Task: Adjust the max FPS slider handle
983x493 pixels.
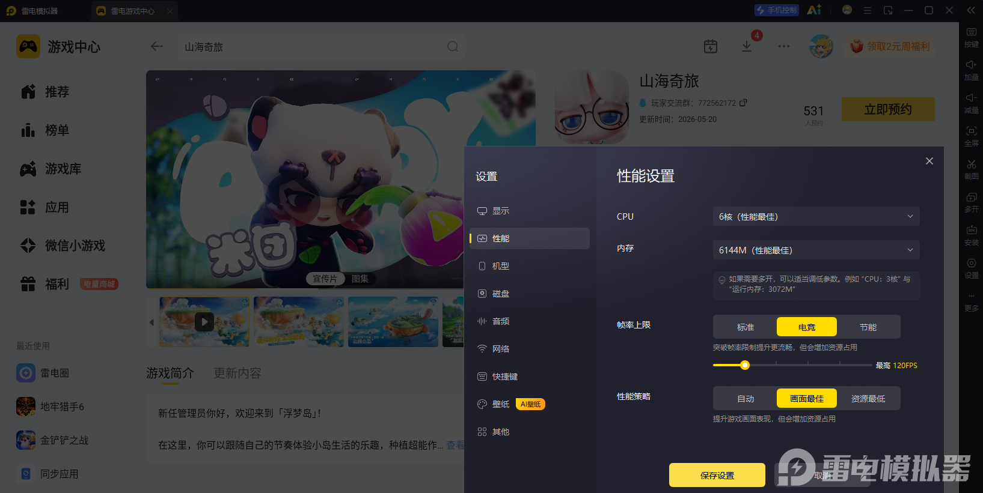Action: pos(745,365)
